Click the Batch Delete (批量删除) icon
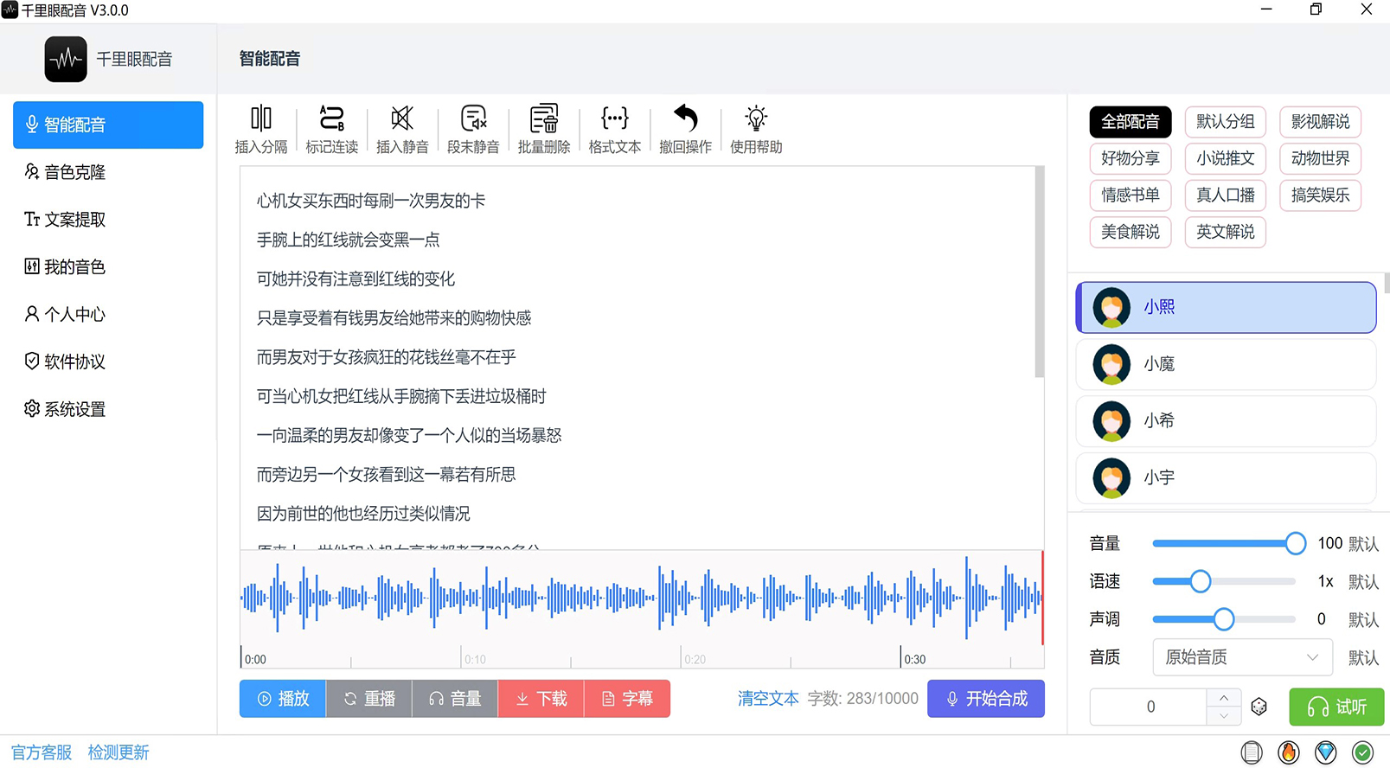This screenshot has width=1390, height=768. [x=544, y=118]
